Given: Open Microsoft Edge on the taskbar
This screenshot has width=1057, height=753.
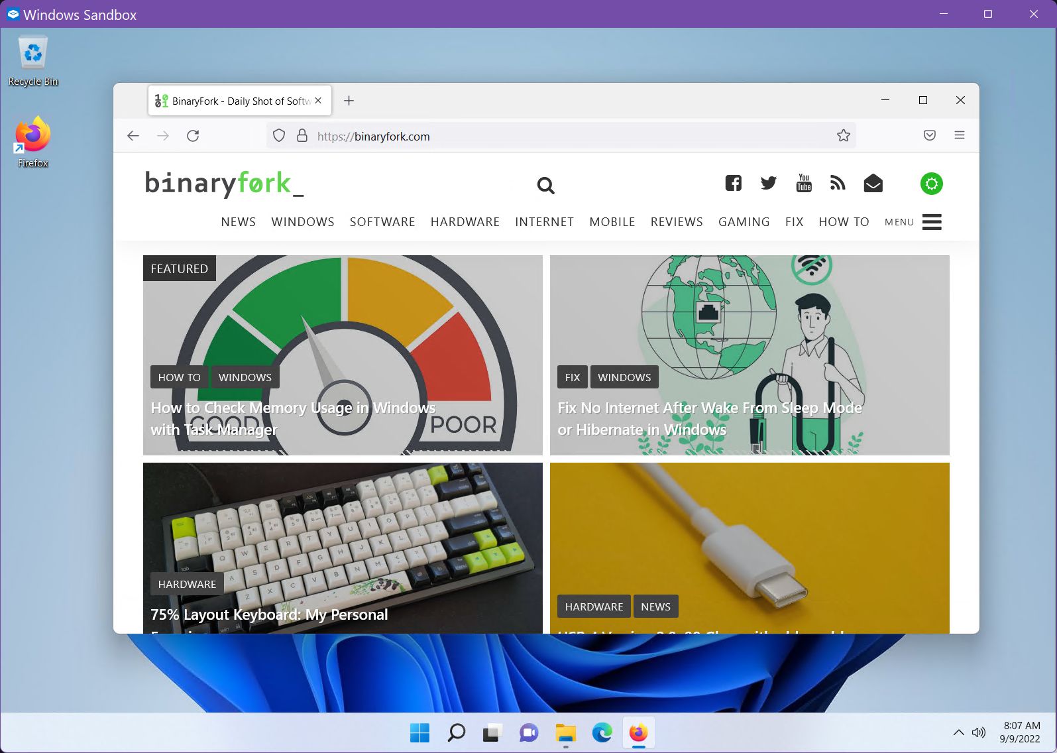Looking at the screenshot, I should point(602,732).
